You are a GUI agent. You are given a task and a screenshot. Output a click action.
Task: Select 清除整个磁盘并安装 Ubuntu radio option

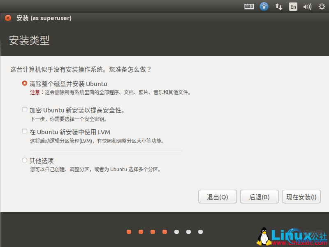click(x=25, y=84)
